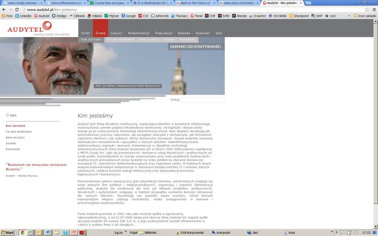Open the IVMX bookmark
Image resolution: width=378 pixels, height=236 pixels.
pos(224,16)
